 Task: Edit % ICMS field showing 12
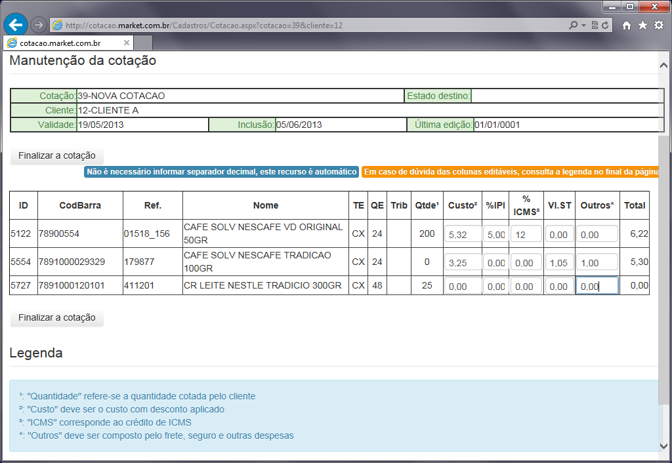coord(526,234)
